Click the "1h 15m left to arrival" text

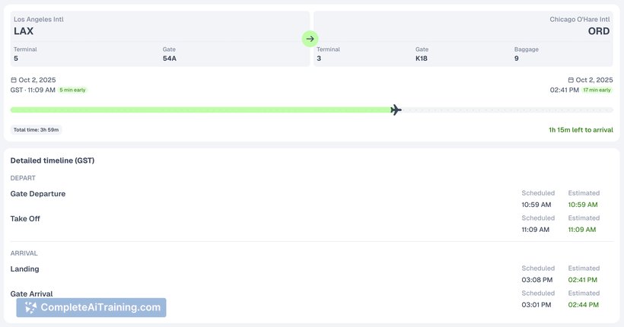(x=581, y=129)
